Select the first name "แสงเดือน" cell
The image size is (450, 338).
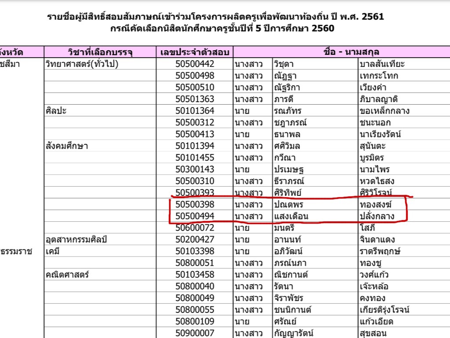291,216
